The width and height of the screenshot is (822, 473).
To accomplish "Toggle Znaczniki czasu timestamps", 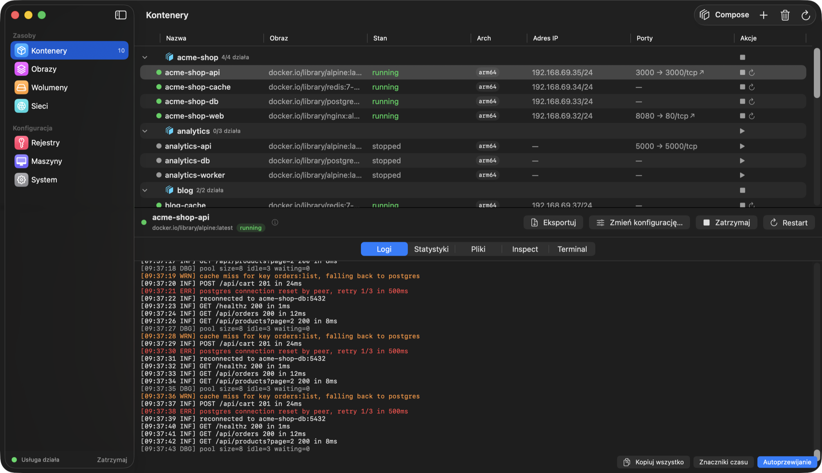I will click(x=723, y=462).
